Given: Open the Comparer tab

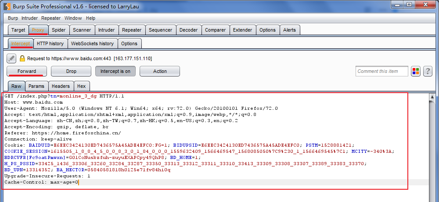Looking at the screenshot, I should [215, 30].
